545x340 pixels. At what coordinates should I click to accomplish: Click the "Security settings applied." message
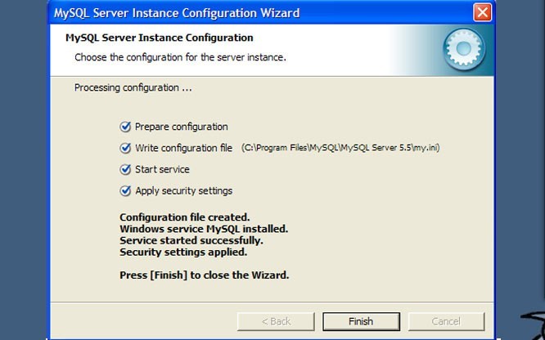[182, 253]
